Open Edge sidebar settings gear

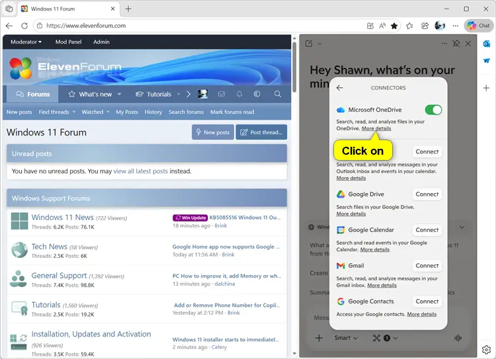[x=487, y=350]
